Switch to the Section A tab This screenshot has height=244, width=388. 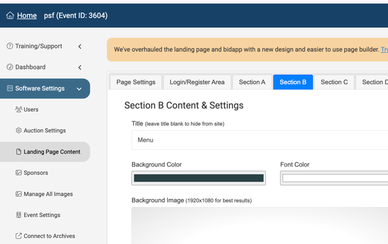click(x=252, y=82)
